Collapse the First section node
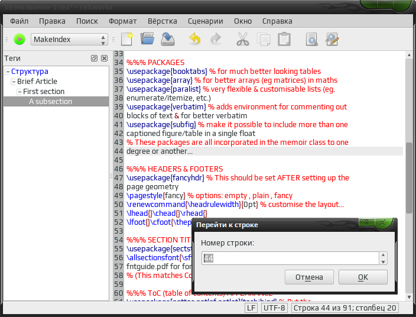416x317 pixels. pos(19,92)
